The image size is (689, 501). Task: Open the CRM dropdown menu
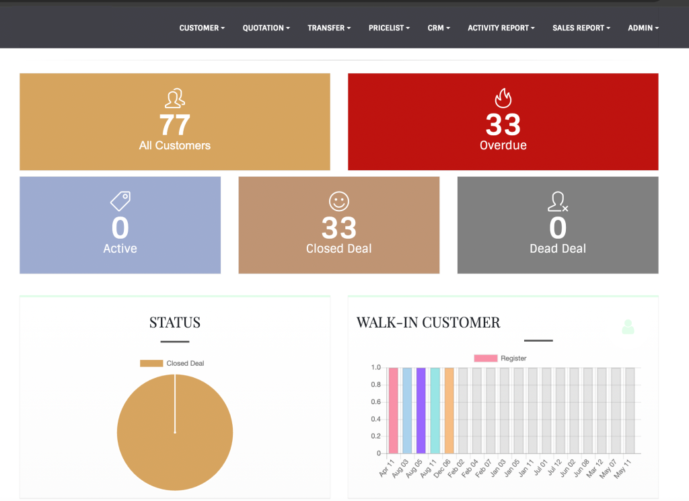coord(439,28)
